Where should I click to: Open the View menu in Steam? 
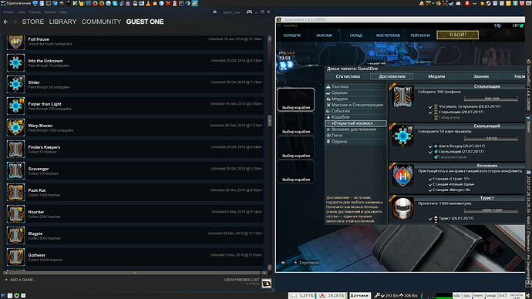click(x=22, y=12)
